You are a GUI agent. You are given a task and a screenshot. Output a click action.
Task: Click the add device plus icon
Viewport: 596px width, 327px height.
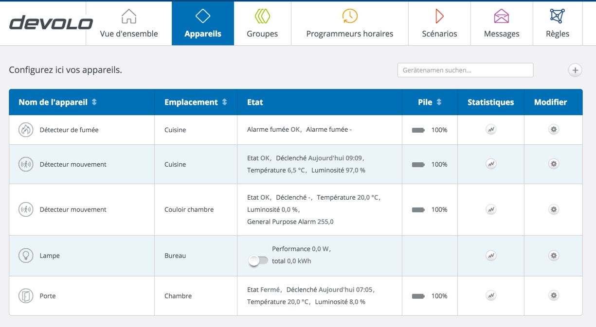click(575, 70)
